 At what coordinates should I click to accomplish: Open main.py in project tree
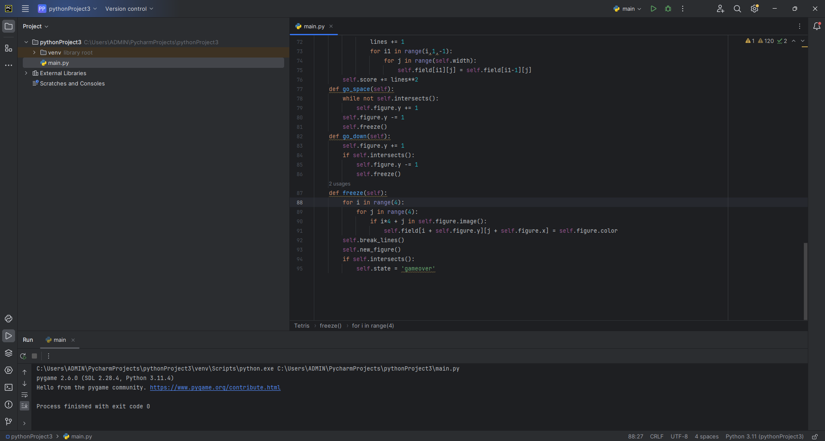coord(58,63)
